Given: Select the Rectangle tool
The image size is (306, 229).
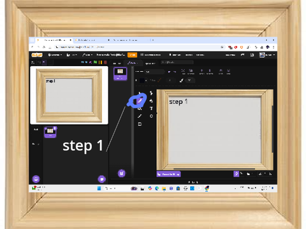Looking at the screenshot, I should point(140,124).
